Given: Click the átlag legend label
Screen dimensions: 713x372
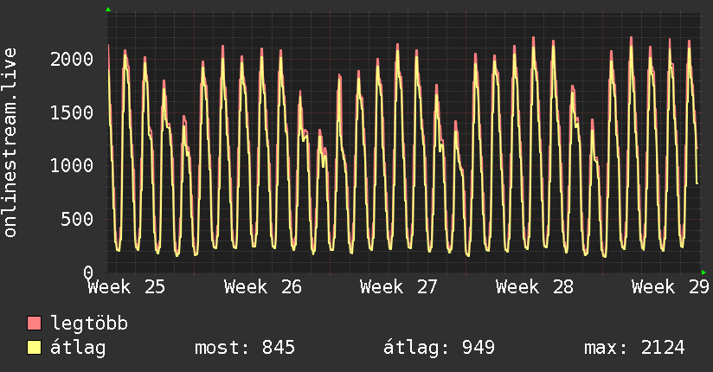Looking at the screenshot, I should [x=78, y=348].
